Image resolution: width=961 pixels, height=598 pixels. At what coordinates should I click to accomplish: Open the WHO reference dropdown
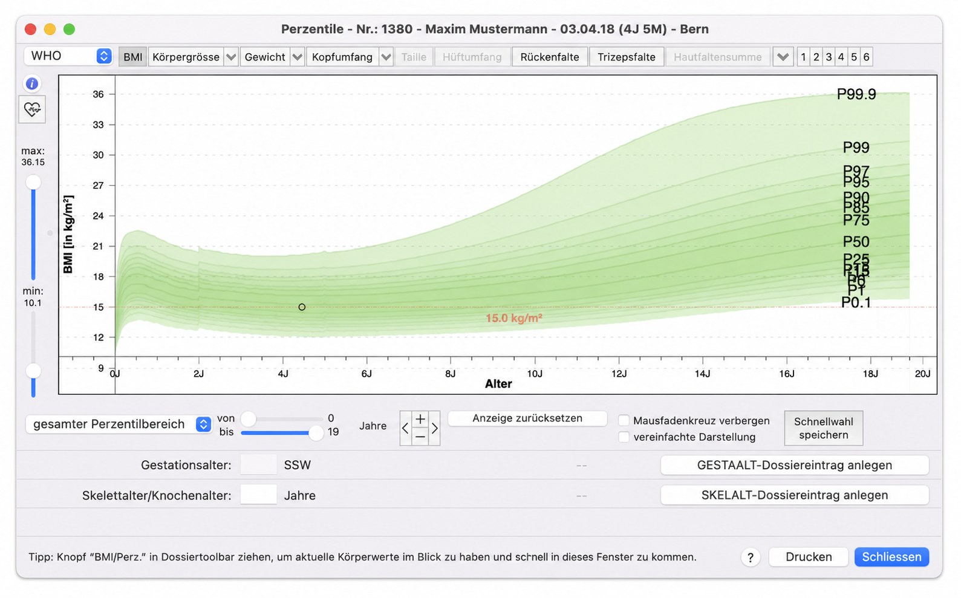tap(68, 56)
